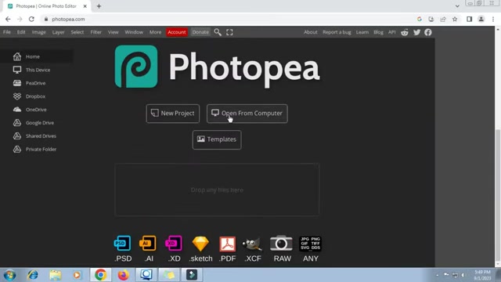
Task: Open Chrome's three-dot menu
Action: pyautogui.click(x=493, y=19)
